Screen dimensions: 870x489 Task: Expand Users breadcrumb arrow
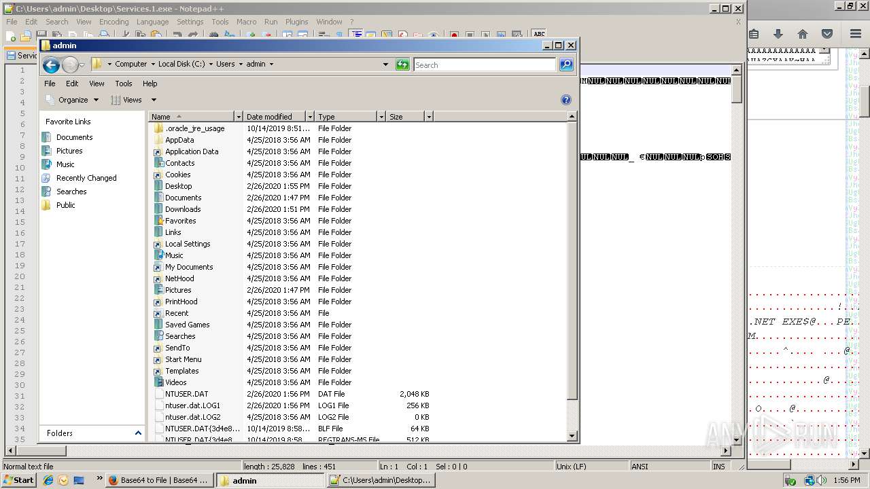click(x=240, y=65)
